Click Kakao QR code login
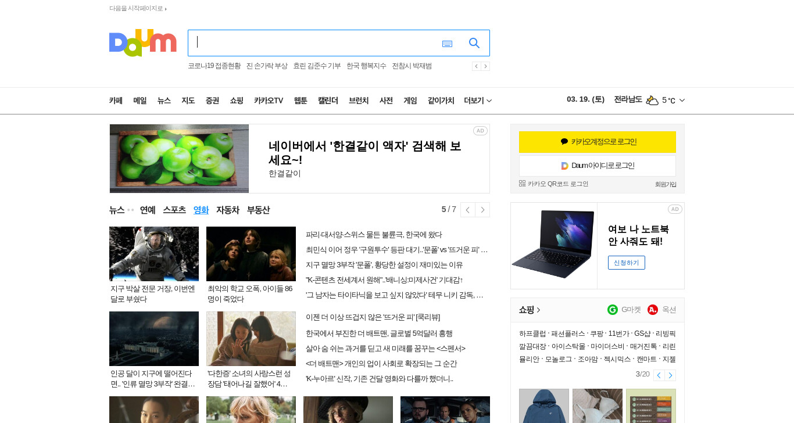This screenshot has width=794, height=423. tap(553, 184)
